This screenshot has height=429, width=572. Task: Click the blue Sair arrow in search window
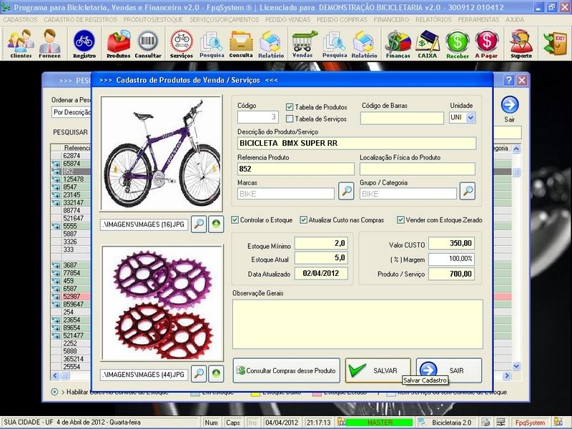[x=510, y=104]
